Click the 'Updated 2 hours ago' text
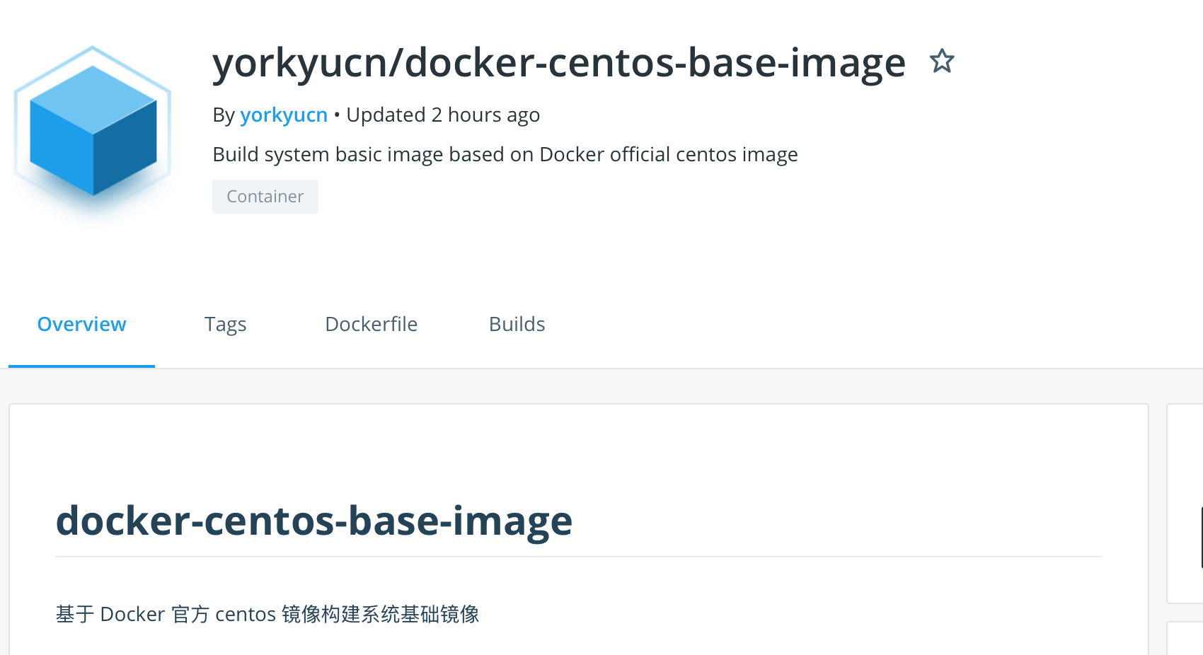1203x655 pixels. tap(443, 115)
